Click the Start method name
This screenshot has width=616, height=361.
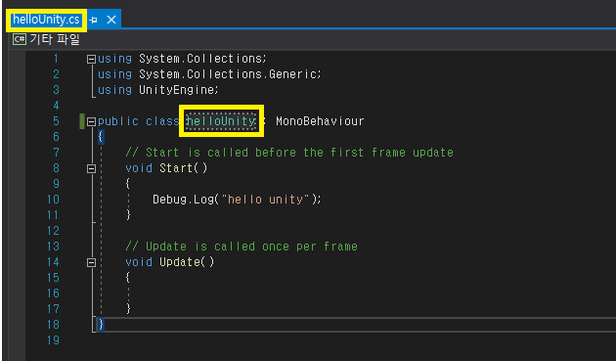coord(176,168)
